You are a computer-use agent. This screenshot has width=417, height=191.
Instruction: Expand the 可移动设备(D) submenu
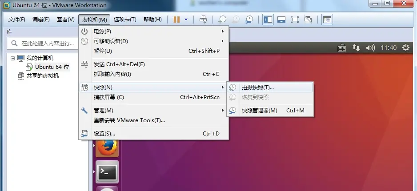click(x=154, y=41)
